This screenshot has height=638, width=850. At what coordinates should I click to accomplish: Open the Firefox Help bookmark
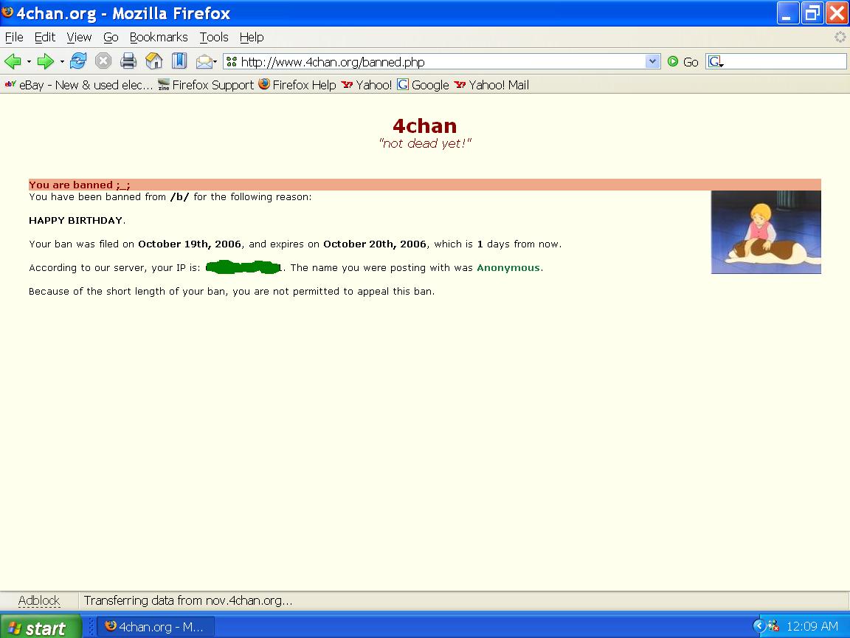(297, 85)
